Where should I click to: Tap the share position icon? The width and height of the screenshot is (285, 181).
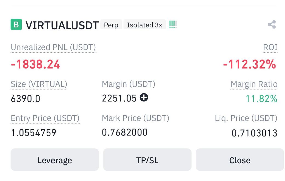pos(272,25)
